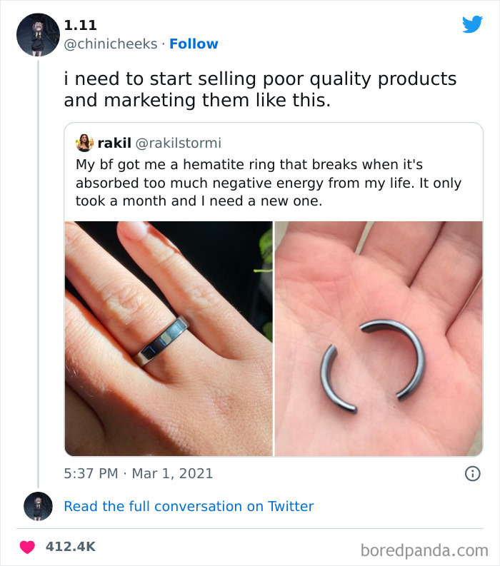Open the tweet info icon
This screenshot has height=566, width=500.
click(x=472, y=473)
